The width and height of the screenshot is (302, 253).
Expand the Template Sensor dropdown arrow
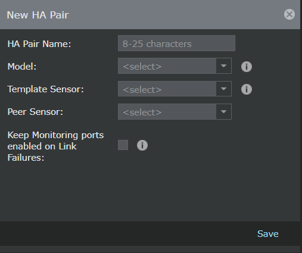pos(223,89)
